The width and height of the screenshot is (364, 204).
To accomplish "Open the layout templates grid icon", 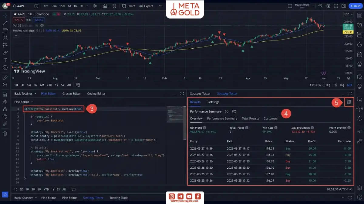I will point(114,6).
